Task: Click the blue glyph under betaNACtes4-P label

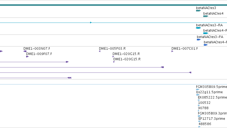Action: coord(206,45)
